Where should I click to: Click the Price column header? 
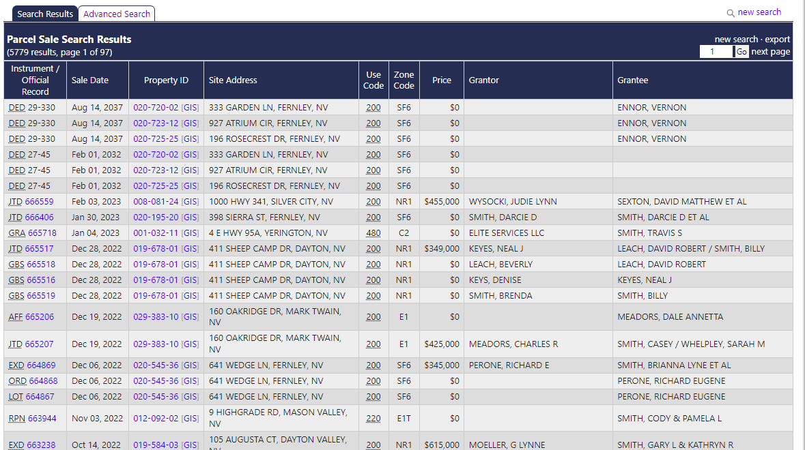[441, 80]
